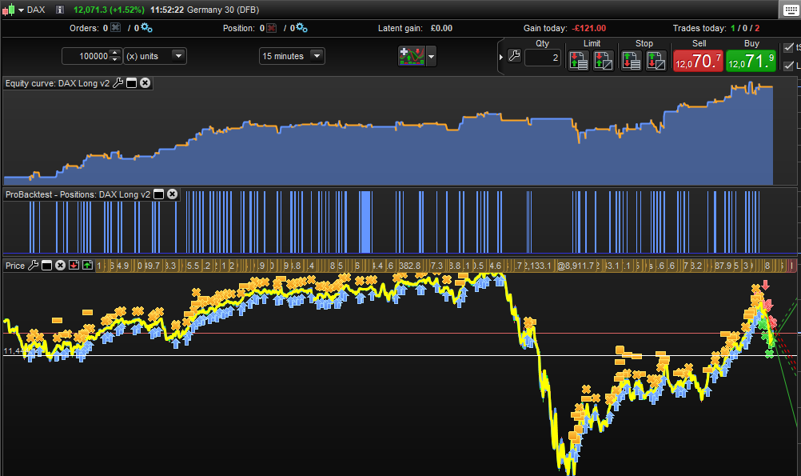
Task: Open Price panel wrench settings
Action: coord(33,265)
